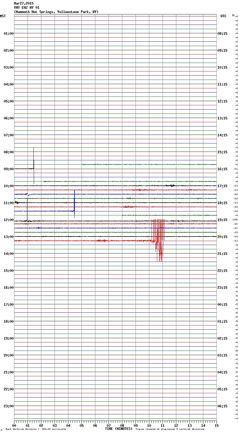Select the 14:00 MST row label

tap(9, 254)
